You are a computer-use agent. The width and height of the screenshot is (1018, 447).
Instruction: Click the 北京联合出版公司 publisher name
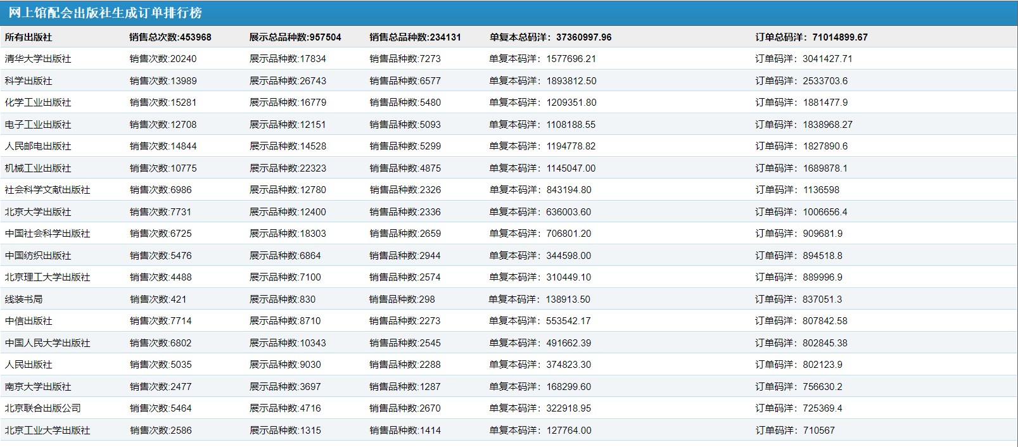point(43,408)
